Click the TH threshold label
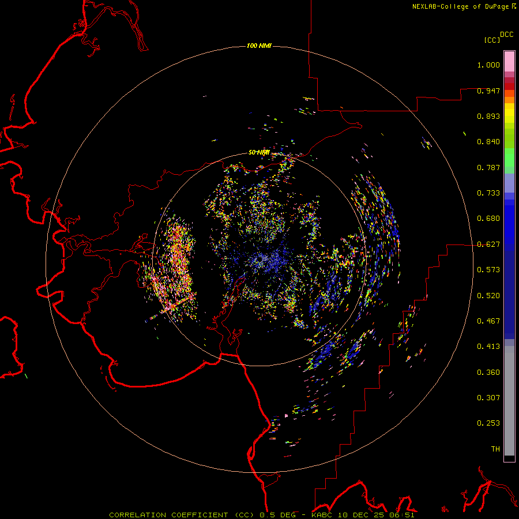The width and height of the screenshot is (519, 519). pyautogui.click(x=495, y=449)
